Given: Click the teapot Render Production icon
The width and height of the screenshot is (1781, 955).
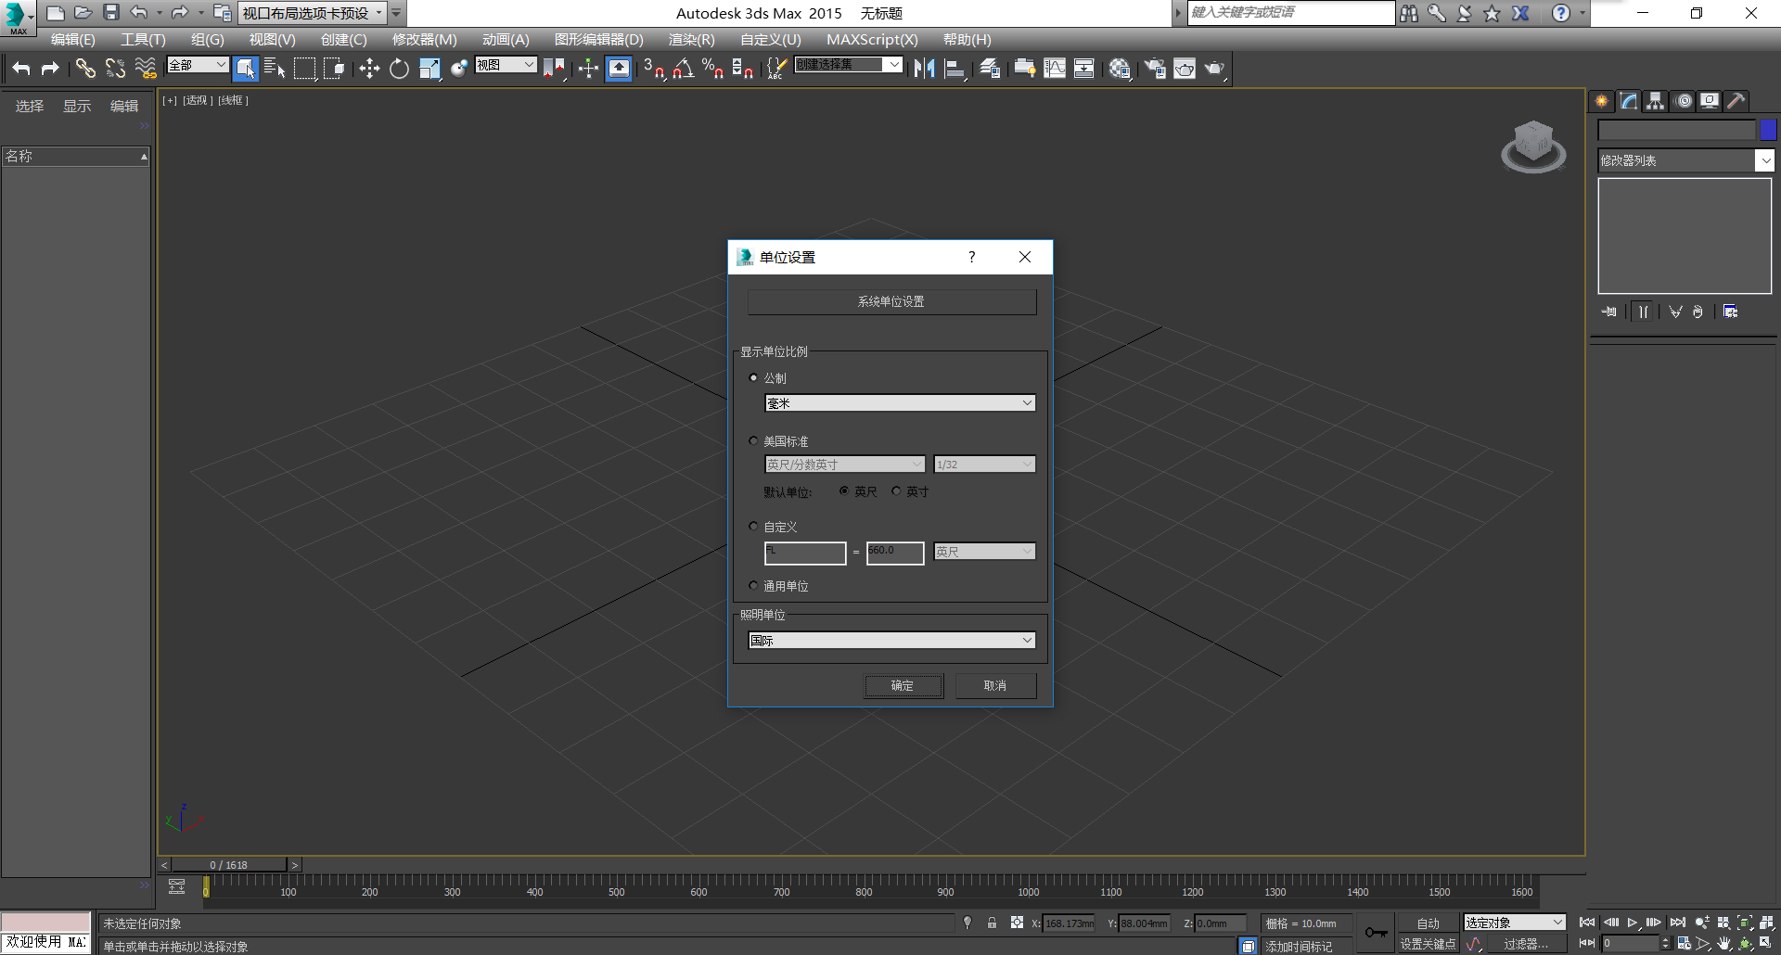Looking at the screenshot, I should tap(1214, 69).
